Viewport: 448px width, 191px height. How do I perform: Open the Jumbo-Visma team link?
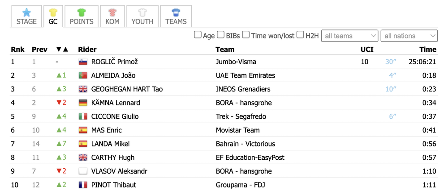point(236,62)
